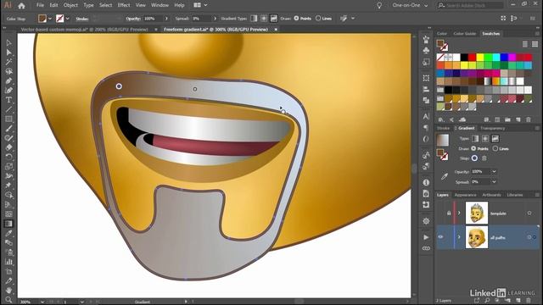The width and height of the screenshot is (543, 305).
Task: Open Opacity dropdown in Gradient panel
Action: [x=494, y=171]
